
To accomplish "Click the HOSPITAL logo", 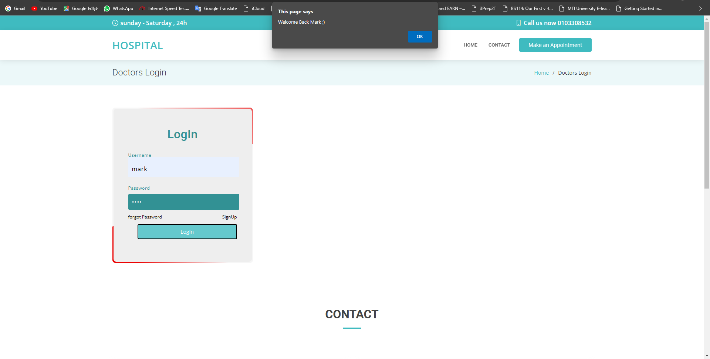I will click(138, 45).
